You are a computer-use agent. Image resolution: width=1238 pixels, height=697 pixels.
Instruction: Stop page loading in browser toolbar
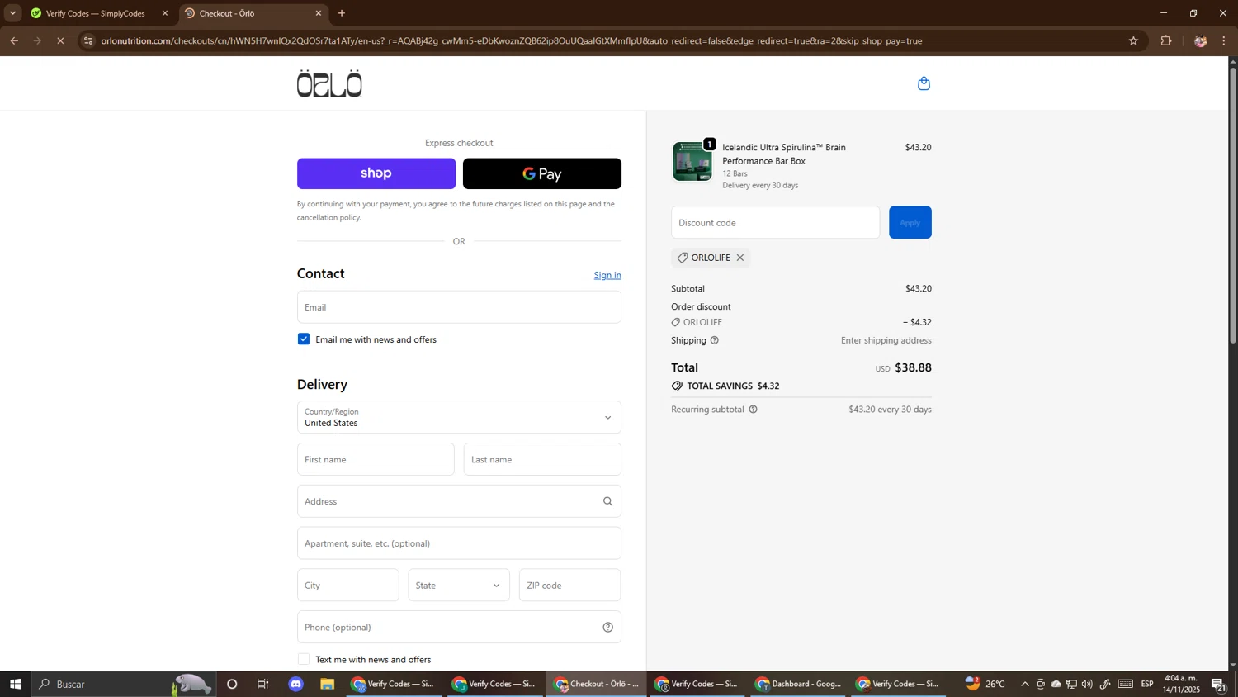pos(60,40)
